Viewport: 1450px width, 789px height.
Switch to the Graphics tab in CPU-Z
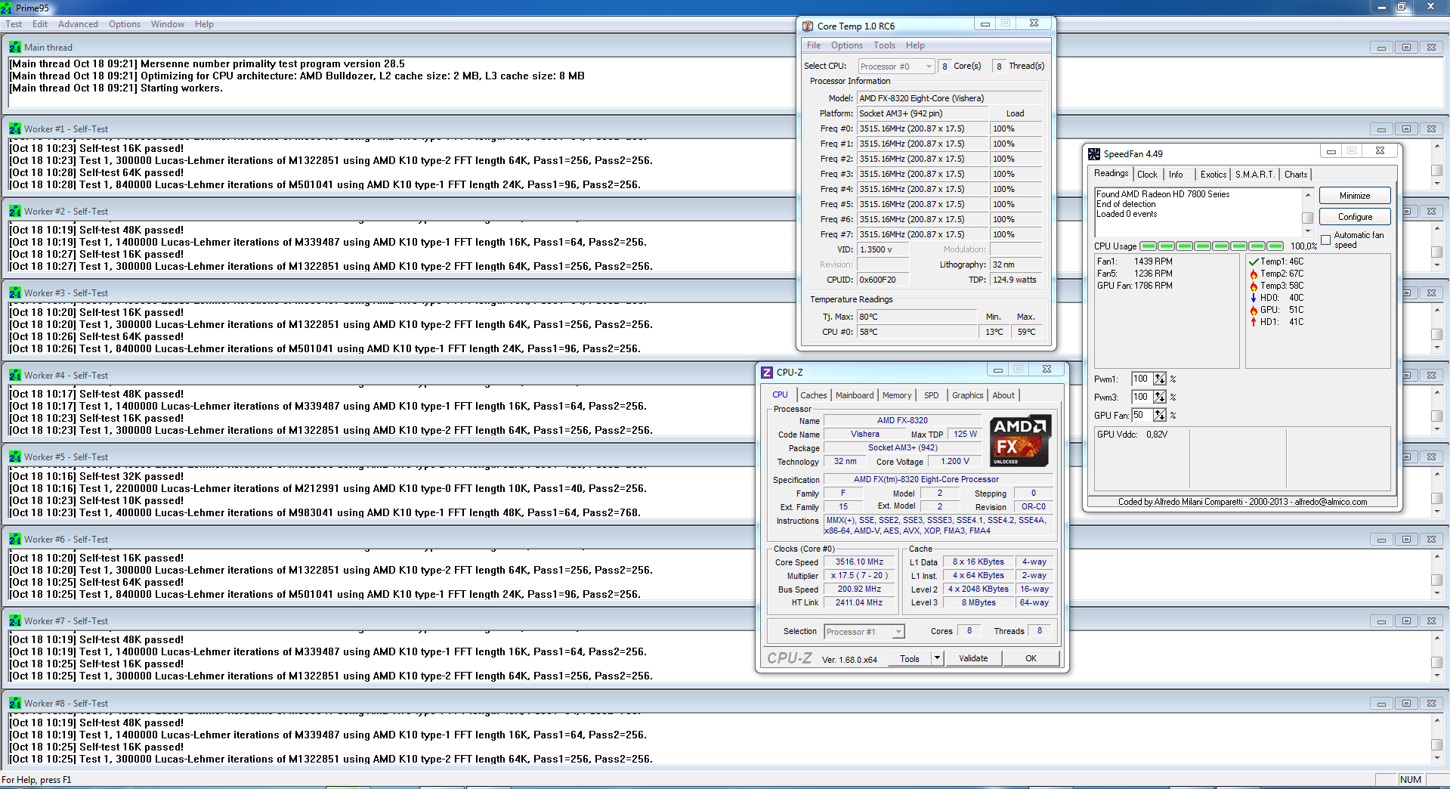point(968,395)
